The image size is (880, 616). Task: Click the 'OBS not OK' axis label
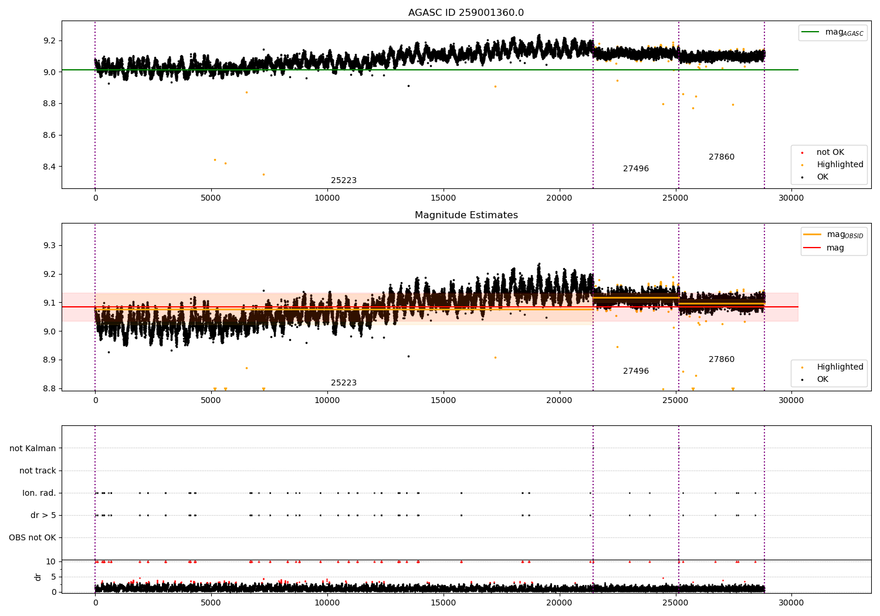point(32,537)
